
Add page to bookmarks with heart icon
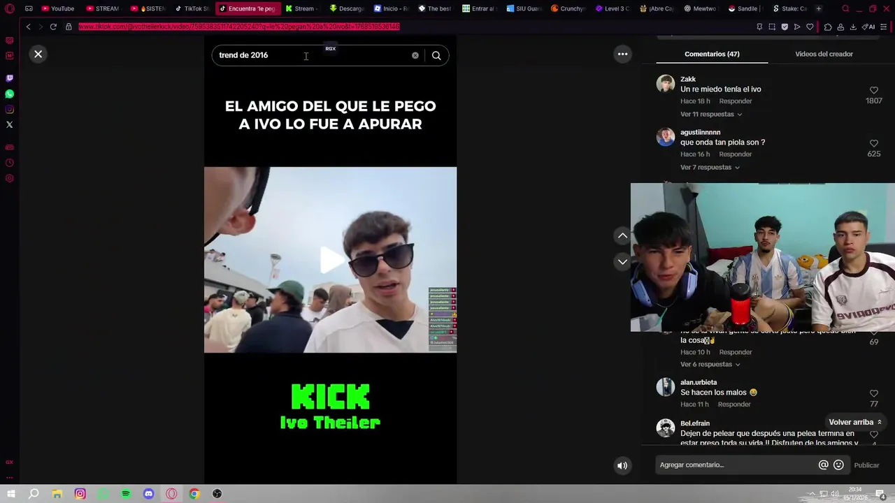810,27
